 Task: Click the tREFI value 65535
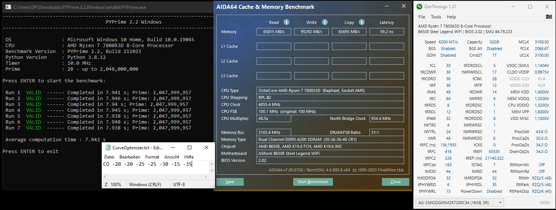click(494, 152)
